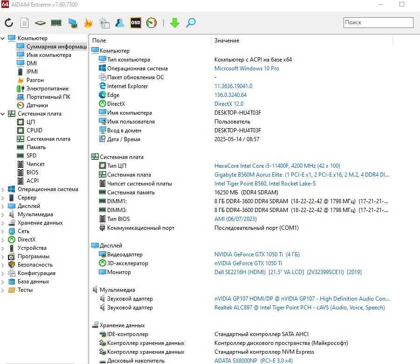420x364 pixels.
Task: Open the Gigabyte B560M Aorus Elite link
Action: (302, 175)
